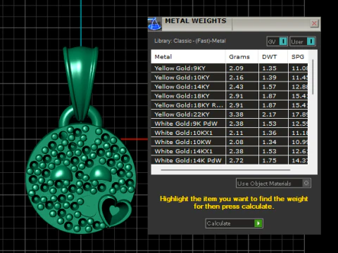Select the Yellow Gold:14KY row
The image size is (338, 253).
point(230,86)
